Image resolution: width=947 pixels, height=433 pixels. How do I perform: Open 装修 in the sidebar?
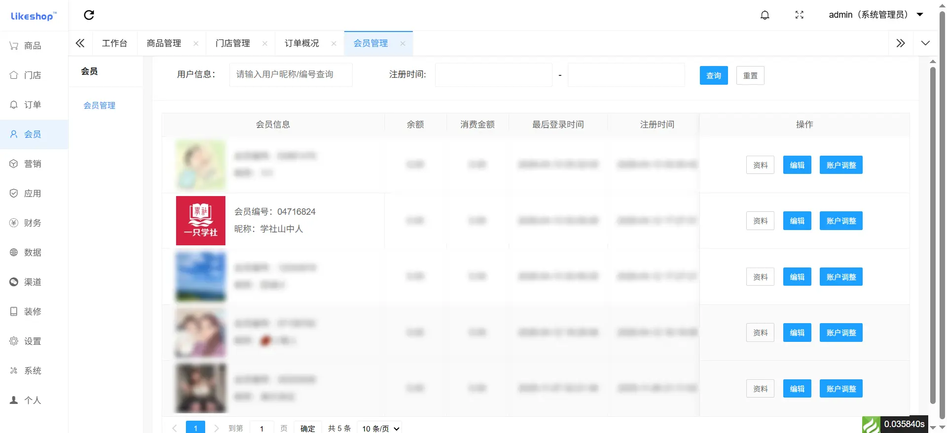click(34, 312)
